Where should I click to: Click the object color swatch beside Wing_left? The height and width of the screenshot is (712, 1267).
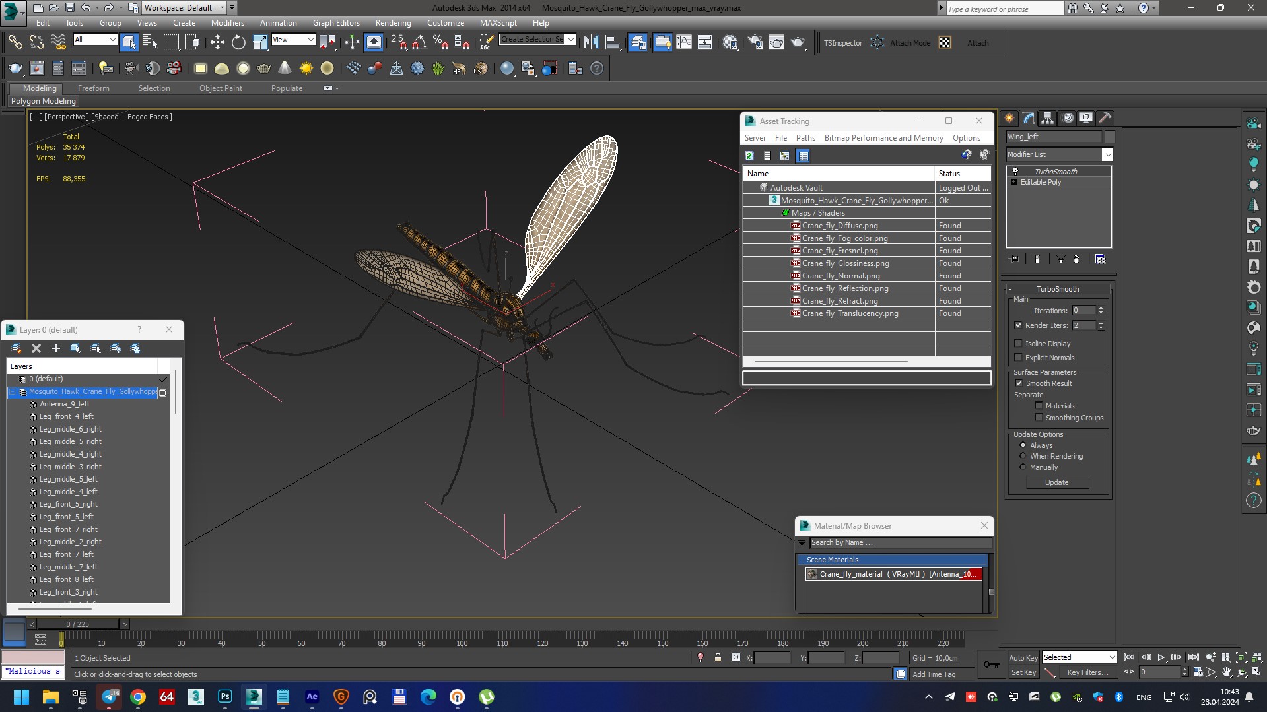point(1110,137)
